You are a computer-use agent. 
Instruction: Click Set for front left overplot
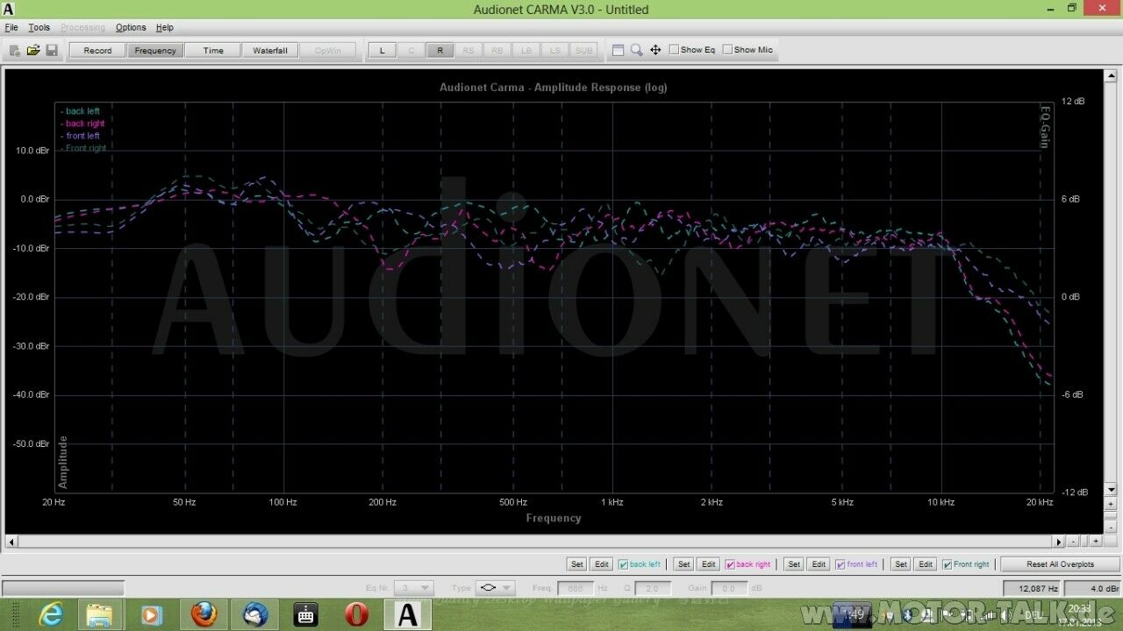[794, 564]
